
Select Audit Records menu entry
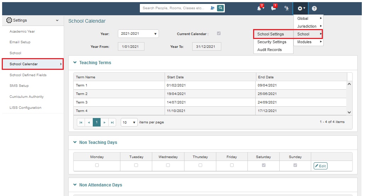pos(273,50)
